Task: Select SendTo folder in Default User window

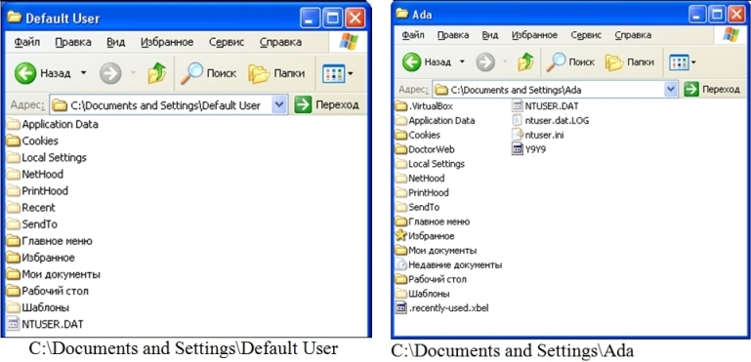Action: coord(32,224)
